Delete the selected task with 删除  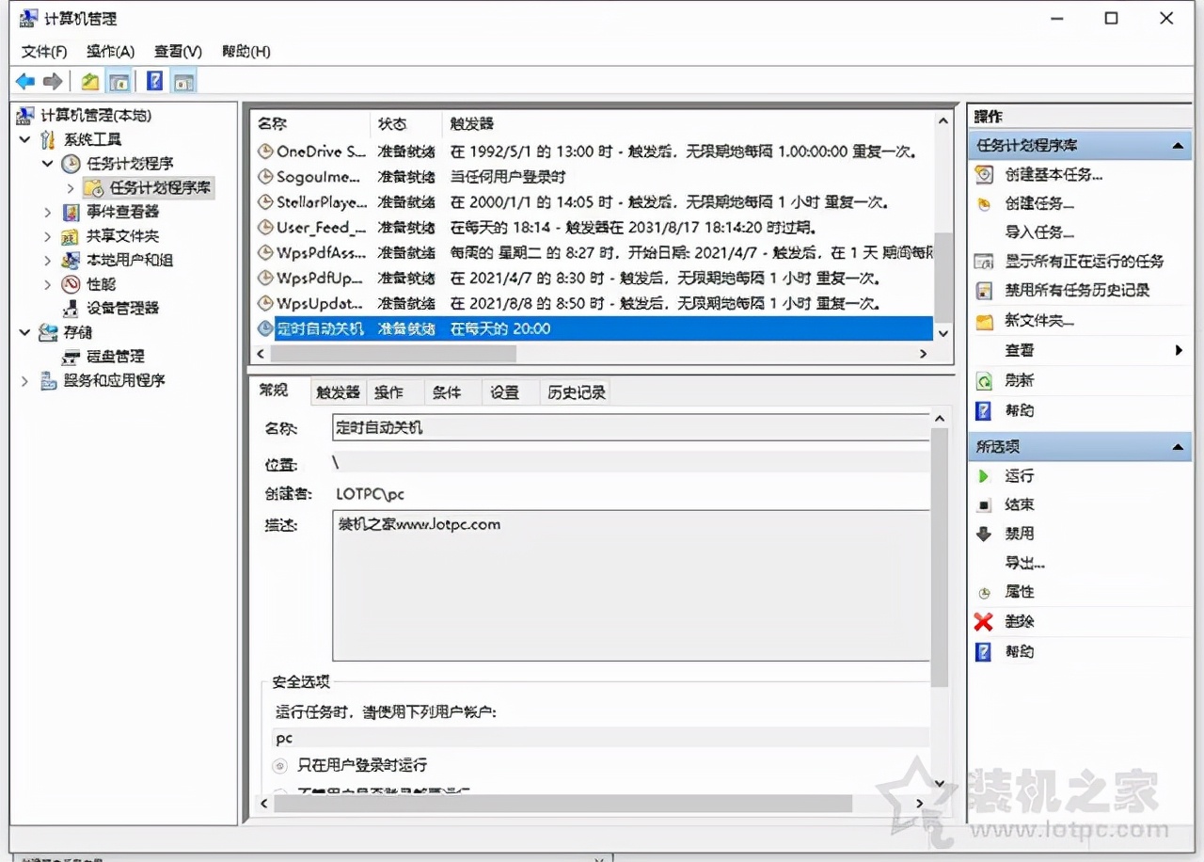[x=1020, y=621]
